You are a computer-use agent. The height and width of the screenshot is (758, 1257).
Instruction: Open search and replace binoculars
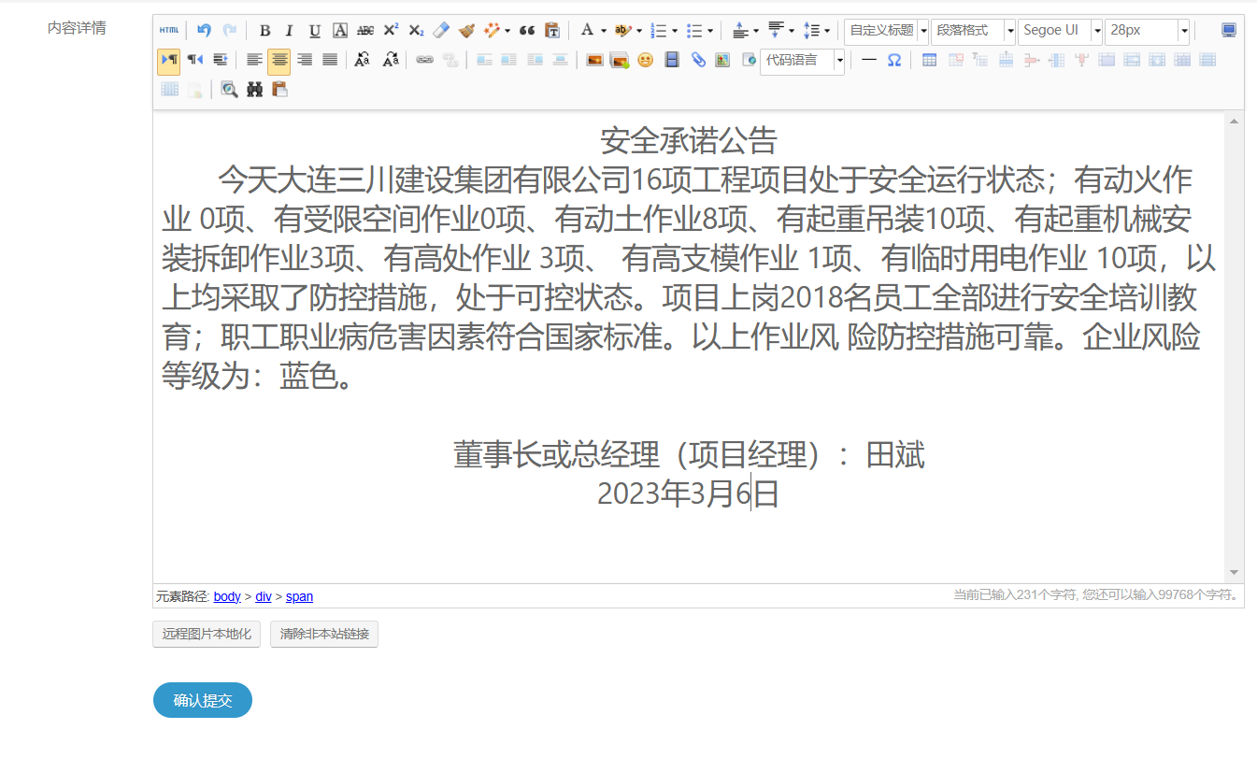[254, 90]
